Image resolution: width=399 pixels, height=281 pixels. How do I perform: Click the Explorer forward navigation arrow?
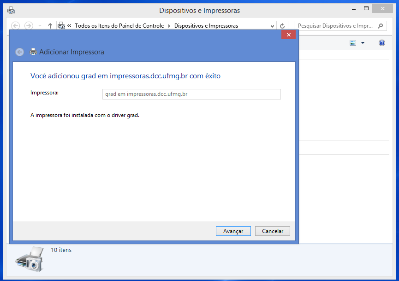pos(29,26)
